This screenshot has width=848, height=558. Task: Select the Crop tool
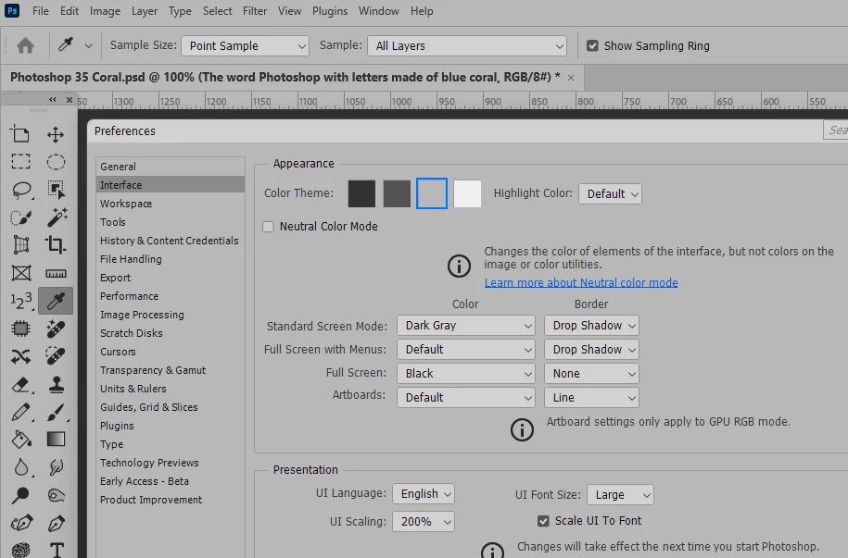tap(56, 244)
